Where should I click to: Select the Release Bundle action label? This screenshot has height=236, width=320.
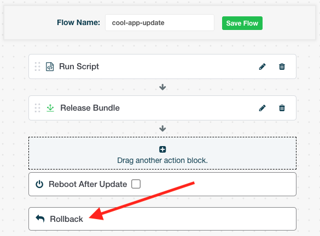(x=90, y=108)
